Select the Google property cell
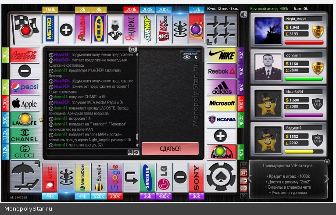The image size is (336, 215). click(x=115, y=178)
